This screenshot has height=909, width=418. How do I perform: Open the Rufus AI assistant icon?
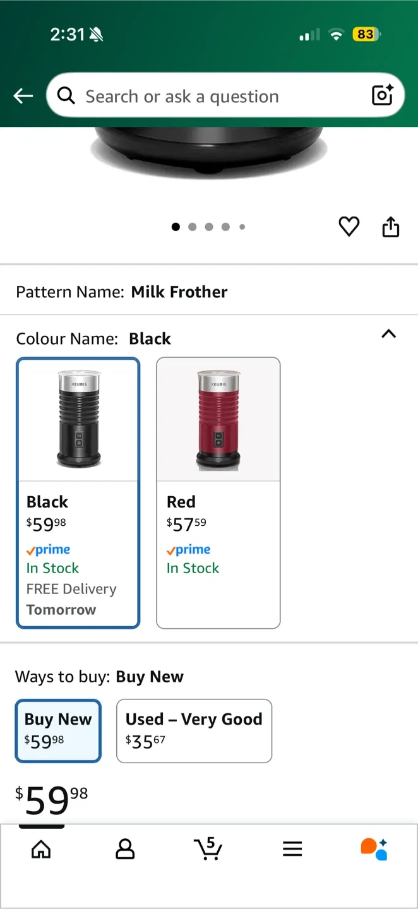pos(375,850)
